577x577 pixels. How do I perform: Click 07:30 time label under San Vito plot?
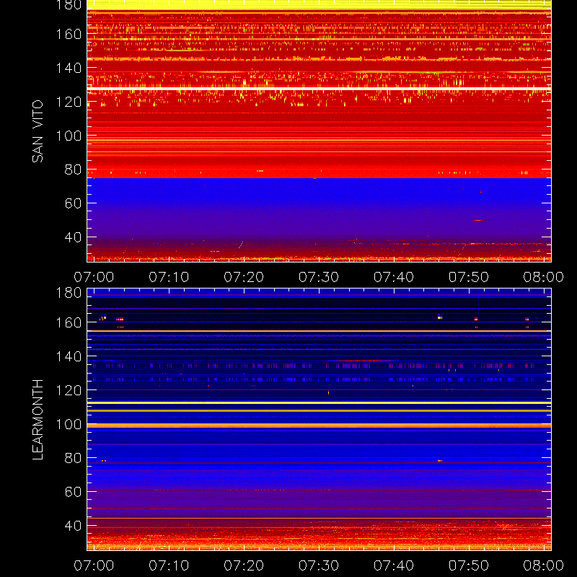[x=319, y=277]
